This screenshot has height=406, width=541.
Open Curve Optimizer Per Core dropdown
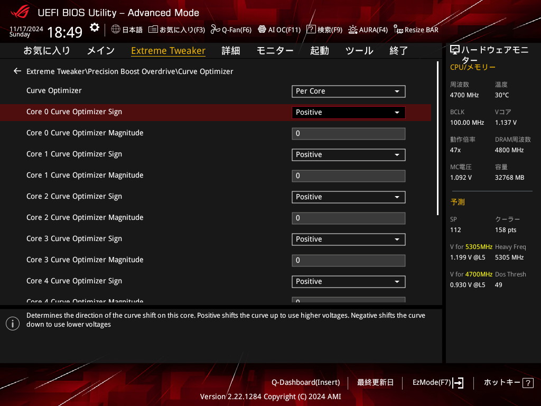point(349,91)
